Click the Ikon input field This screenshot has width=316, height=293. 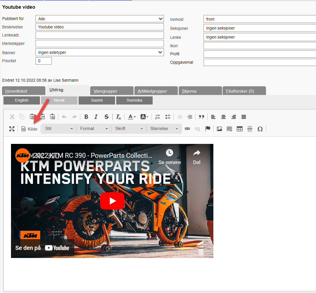click(x=260, y=46)
